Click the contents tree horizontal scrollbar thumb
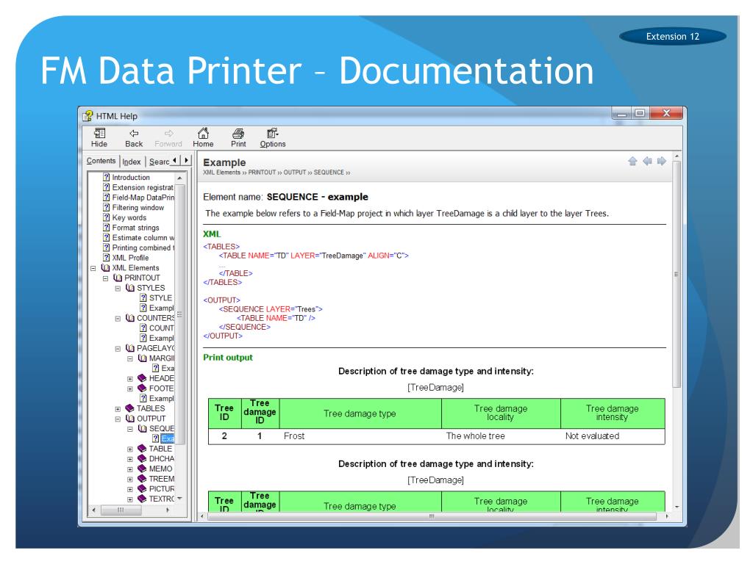 (x=121, y=510)
